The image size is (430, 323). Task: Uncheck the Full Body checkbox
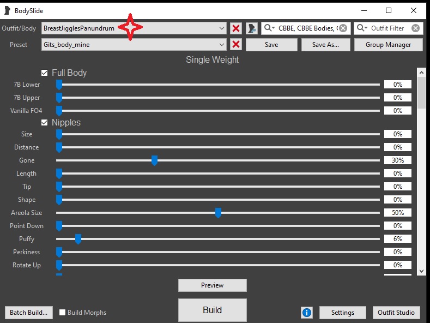tap(45, 73)
